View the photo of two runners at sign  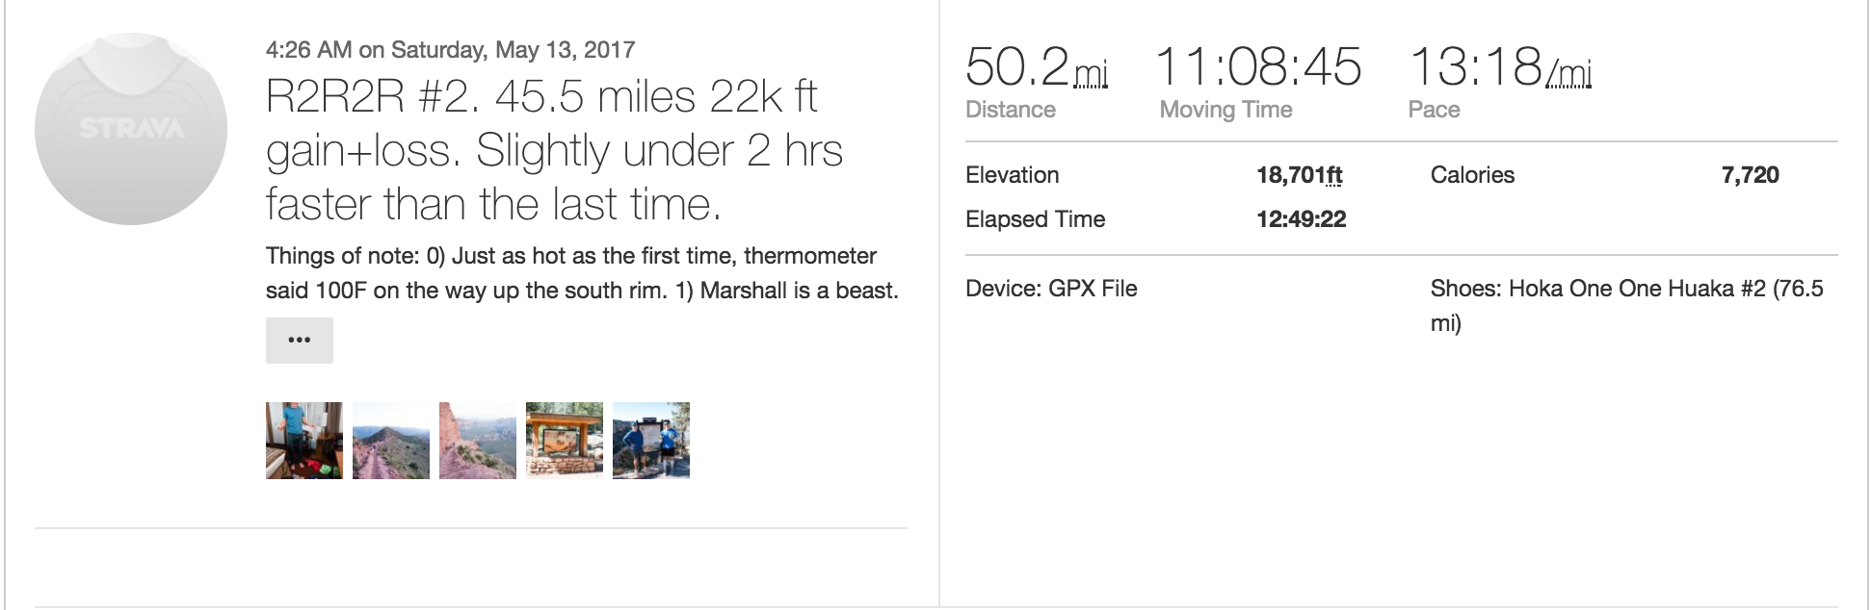pyautogui.click(x=651, y=441)
